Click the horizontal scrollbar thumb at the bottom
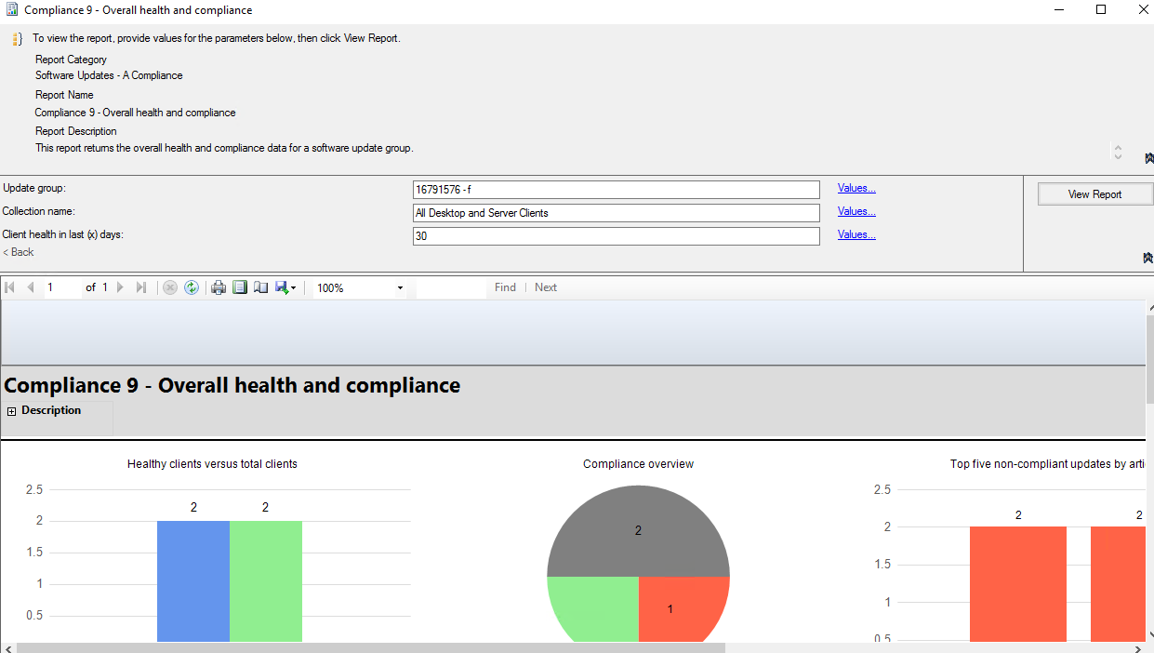Viewport: 1154px width, 653px height. (x=371, y=647)
